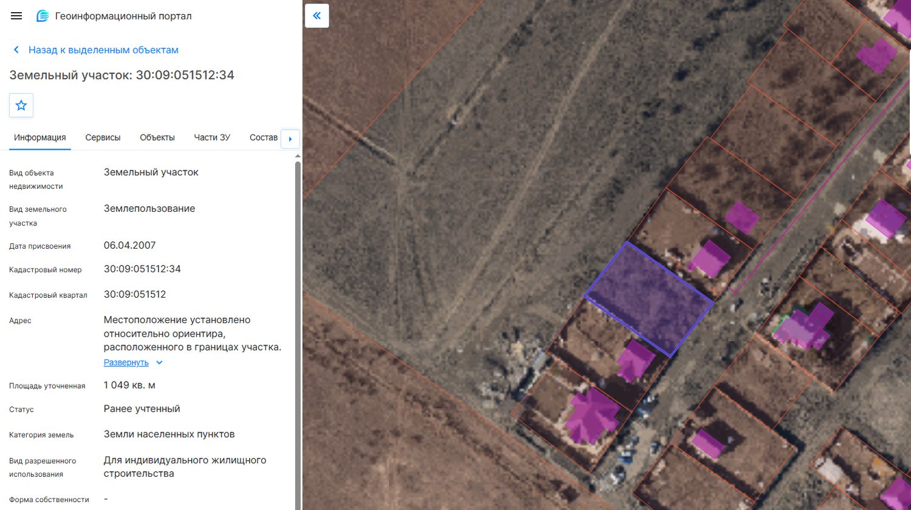Expand the address via Развернуть link

tap(126, 363)
